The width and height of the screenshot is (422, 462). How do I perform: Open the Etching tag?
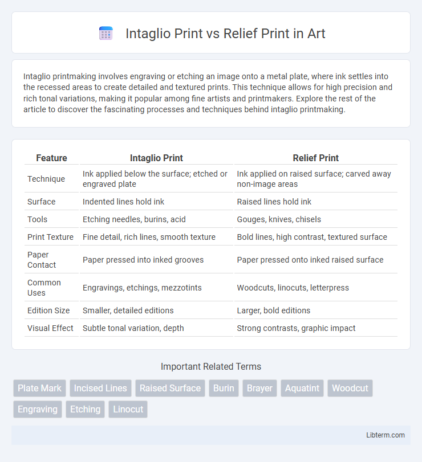coord(85,409)
